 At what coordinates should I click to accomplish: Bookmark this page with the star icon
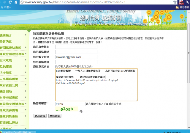point(175,2)
